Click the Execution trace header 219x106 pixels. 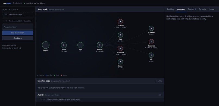tap(43, 81)
